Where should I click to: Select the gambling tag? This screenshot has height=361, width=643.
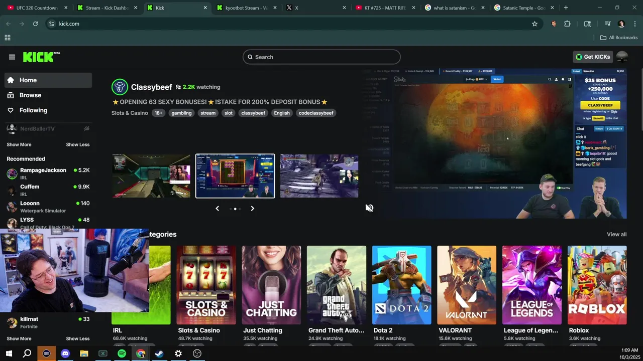tap(181, 113)
